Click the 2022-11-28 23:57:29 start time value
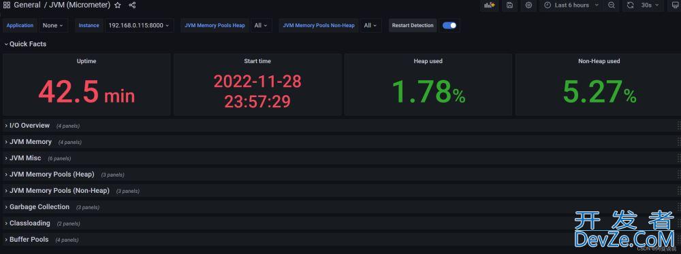Viewport: 681px width, 254px height. (257, 92)
